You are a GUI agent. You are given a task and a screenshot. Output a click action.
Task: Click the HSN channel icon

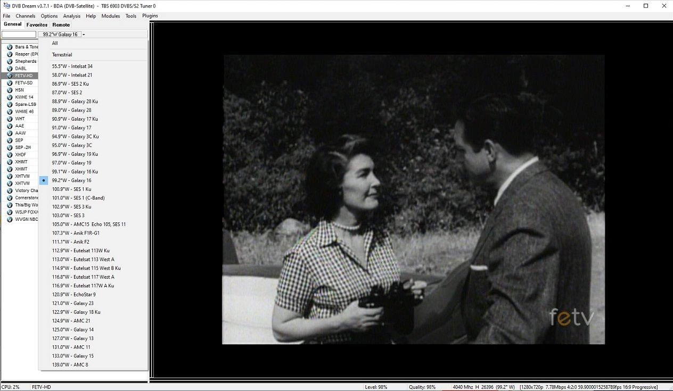[10, 90]
